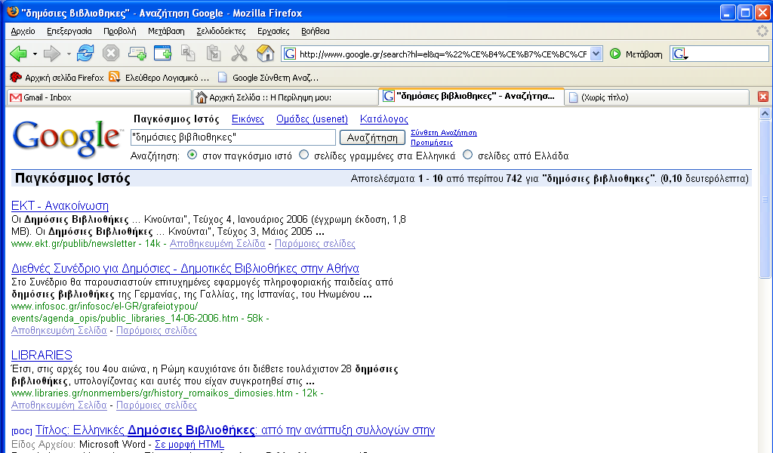
Task: Open the Βοήθεια menu
Action: 315,31
